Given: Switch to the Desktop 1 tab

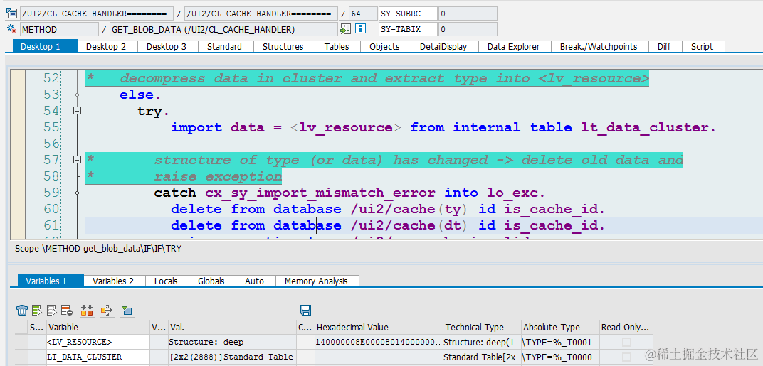Looking at the screenshot, I should [45, 47].
